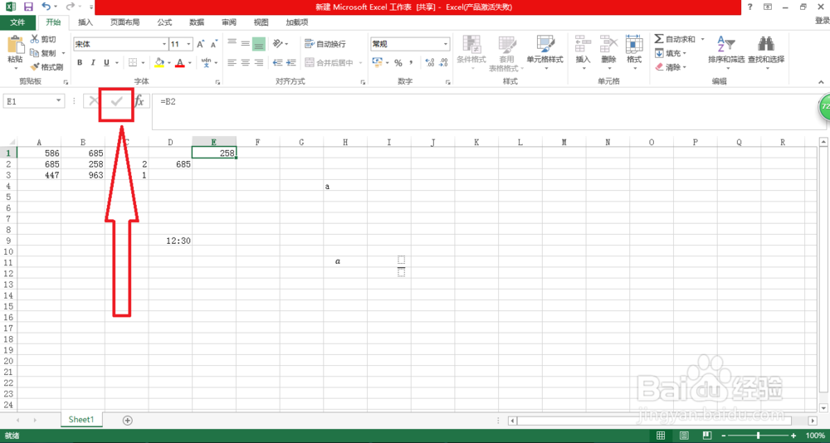Open the orientation text-angle tool
830x443 pixels.
277,44
